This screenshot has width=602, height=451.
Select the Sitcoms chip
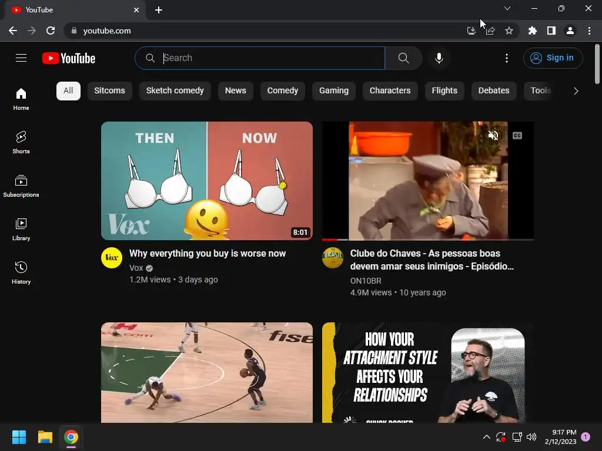(x=110, y=91)
